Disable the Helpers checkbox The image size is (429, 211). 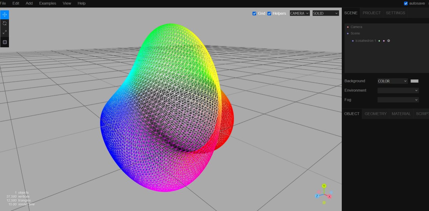pyautogui.click(x=269, y=14)
